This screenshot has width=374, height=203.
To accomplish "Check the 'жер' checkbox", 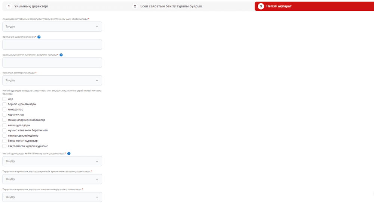I will point(4,99).
